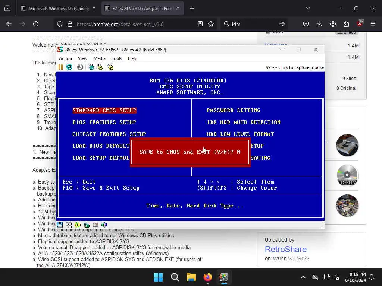Close the Microsoft Windows 95 tab
Image resolution: width=382 pixels, height=286 pixels.
point(94,9)
